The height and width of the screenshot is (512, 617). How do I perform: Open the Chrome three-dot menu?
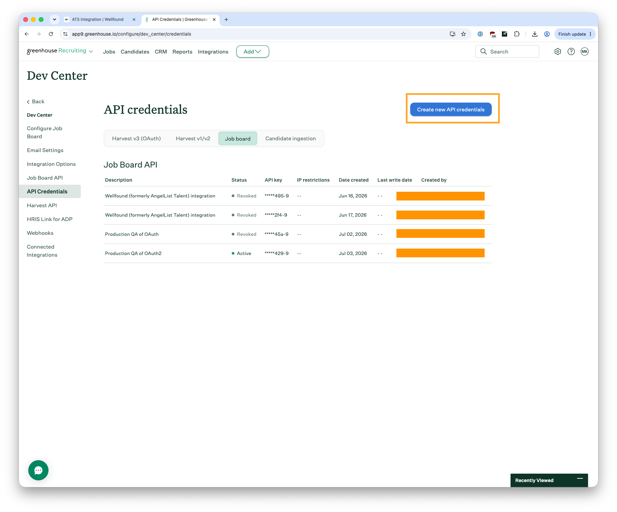point(590,34)
